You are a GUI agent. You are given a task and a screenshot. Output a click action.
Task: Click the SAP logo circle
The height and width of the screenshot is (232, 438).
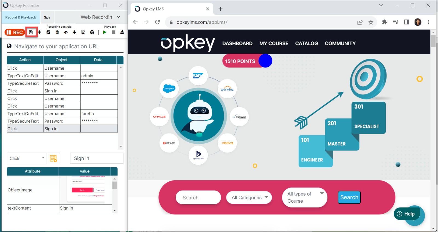tap(198, 76)
